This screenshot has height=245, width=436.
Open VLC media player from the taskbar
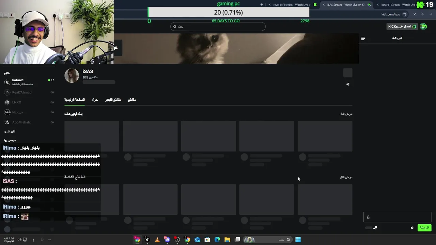[x=157, y=240]
